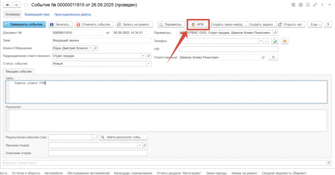This screenshot has width=335, height=175.
Task: Click the Создать заказ-наряд button
Action: point(227,25)
